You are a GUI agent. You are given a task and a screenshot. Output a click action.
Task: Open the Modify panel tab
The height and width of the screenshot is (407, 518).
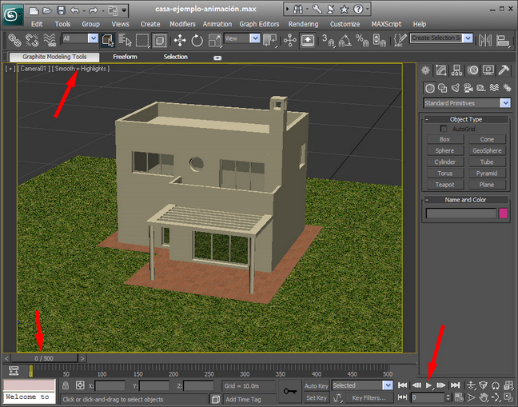(442, 71)
